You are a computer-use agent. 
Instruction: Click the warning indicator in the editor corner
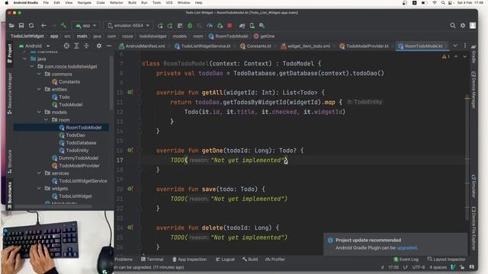point(445,56)
